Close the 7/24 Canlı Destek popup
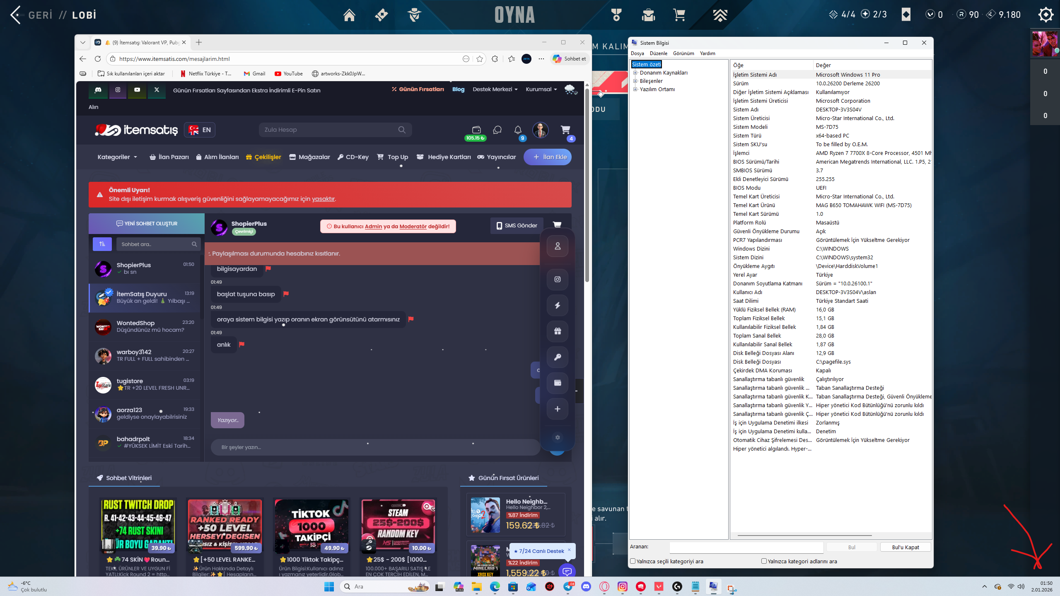 (x=569, y=550)
